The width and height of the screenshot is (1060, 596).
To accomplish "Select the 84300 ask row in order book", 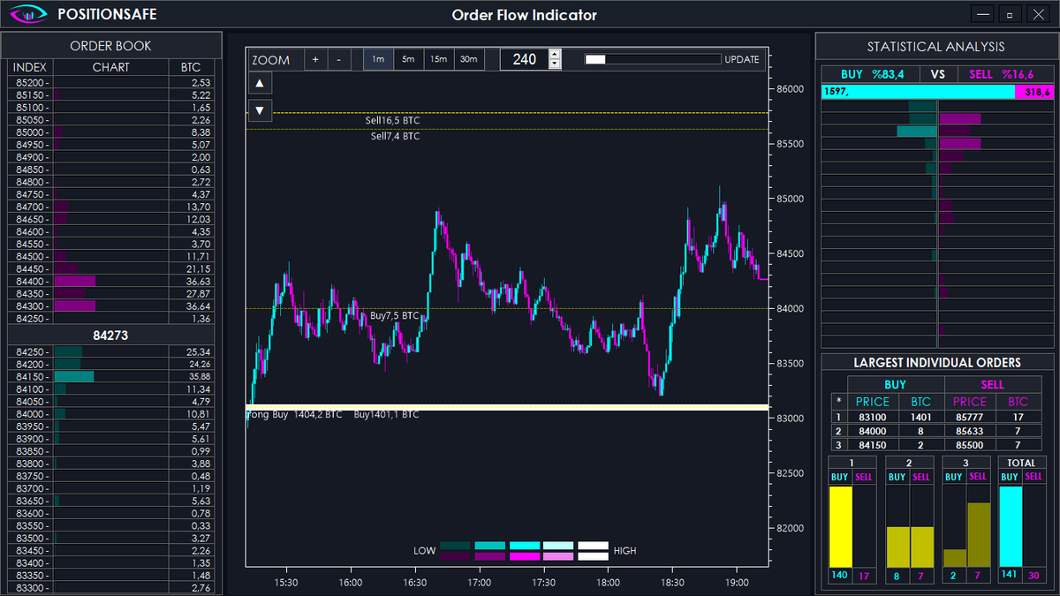I will [x=110, y=306].
